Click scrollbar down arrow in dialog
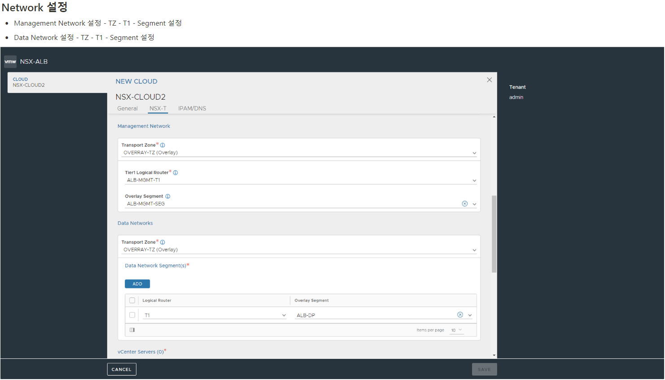665x380 pixels. pos(494,355)
